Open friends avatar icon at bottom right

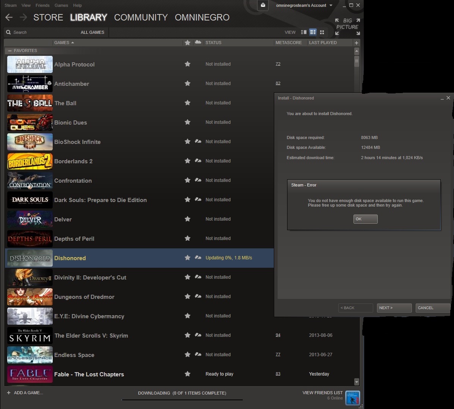352,398
